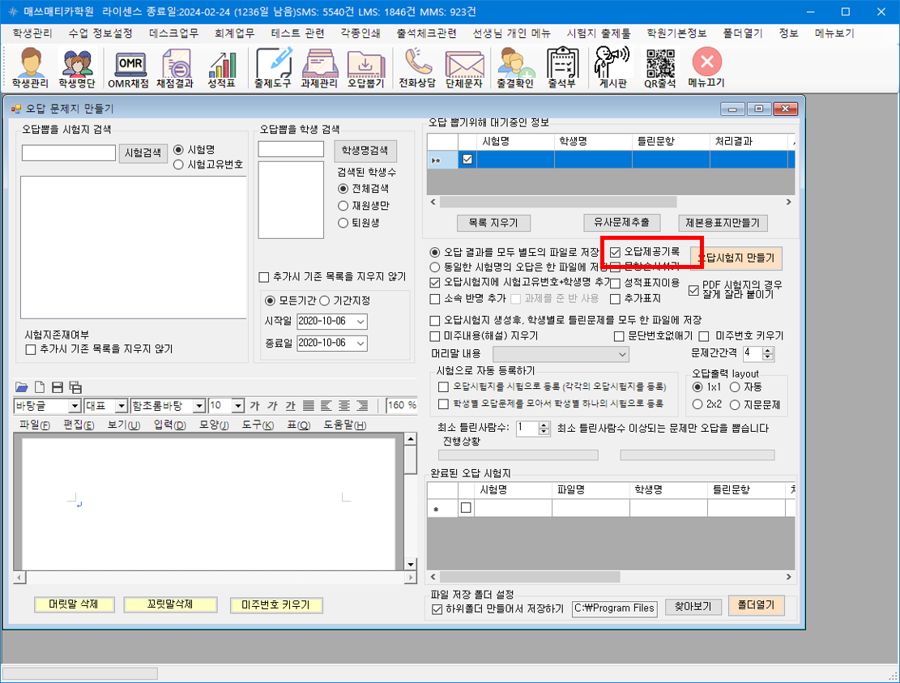
Task: Enable 미주내용(해설) 지우기 checkbox
Action: tap(435, 335)
